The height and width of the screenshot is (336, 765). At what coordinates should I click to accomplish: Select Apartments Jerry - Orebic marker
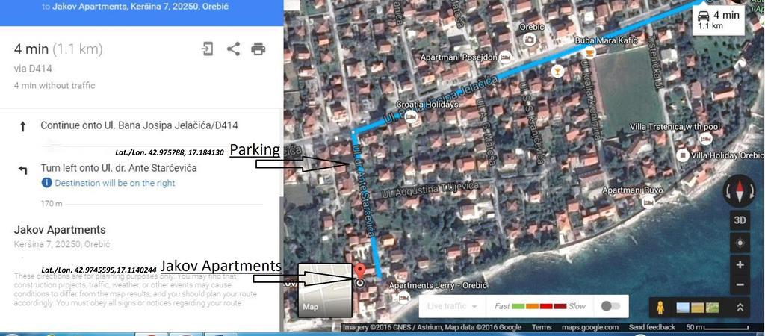pyautogui.click(x=404, y=296)
